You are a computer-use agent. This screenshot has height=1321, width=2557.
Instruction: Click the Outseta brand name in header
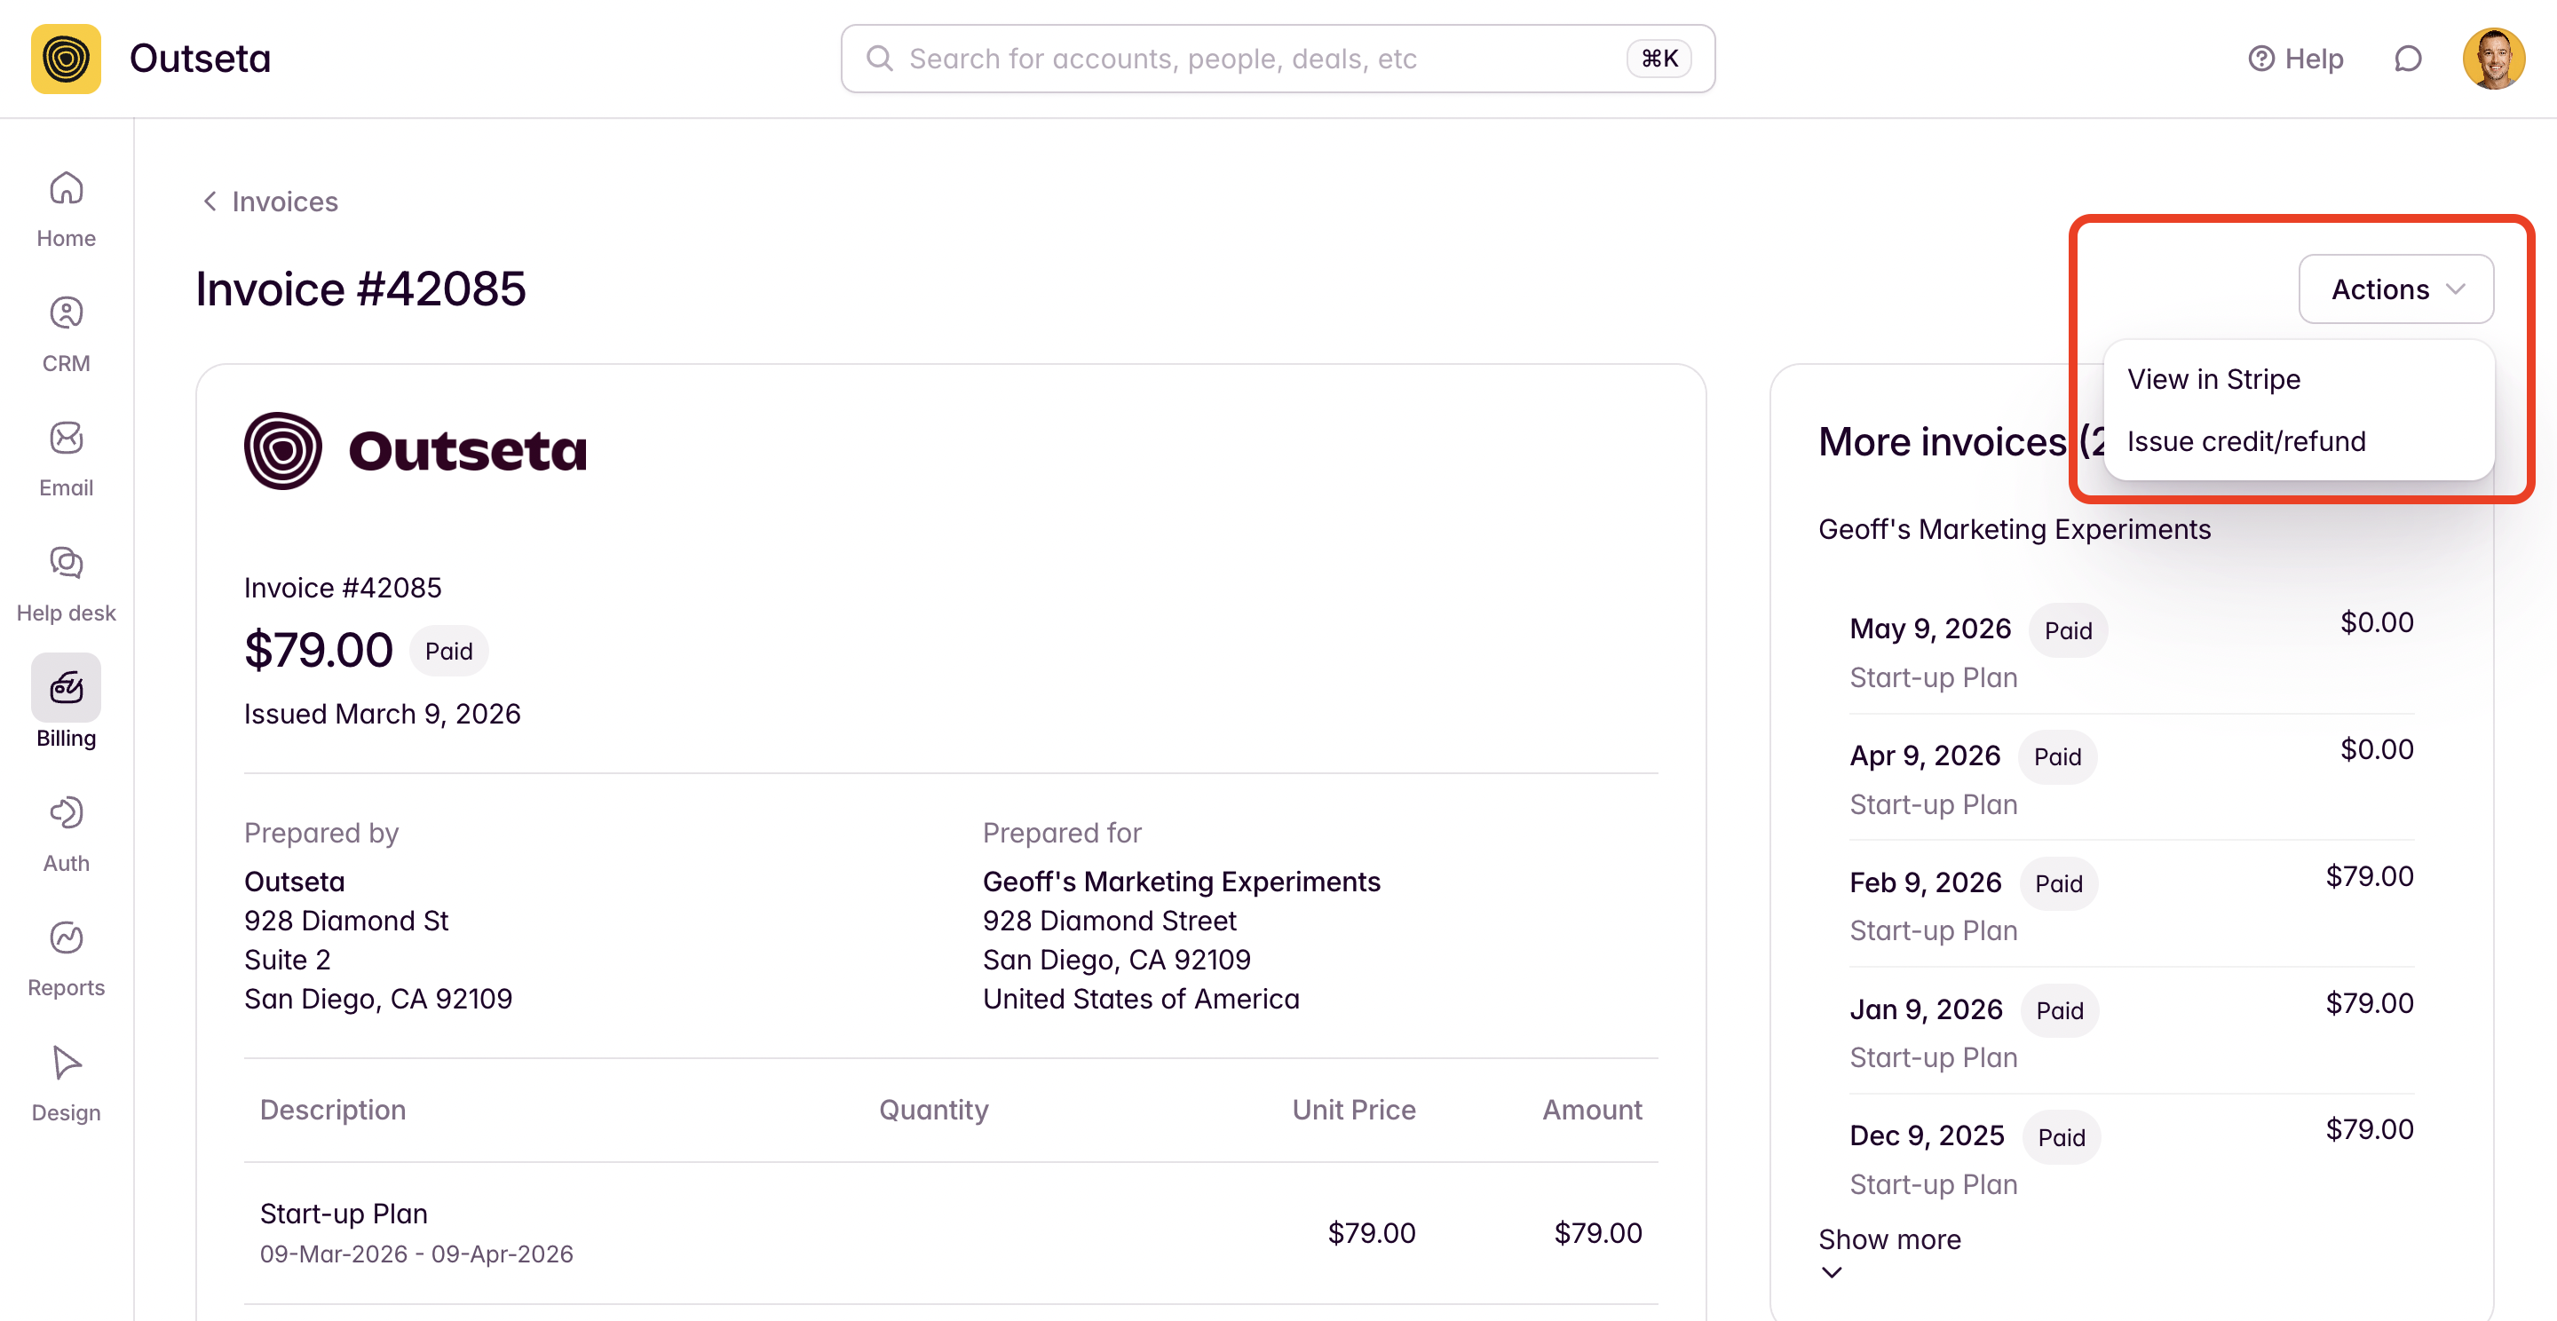200,59
